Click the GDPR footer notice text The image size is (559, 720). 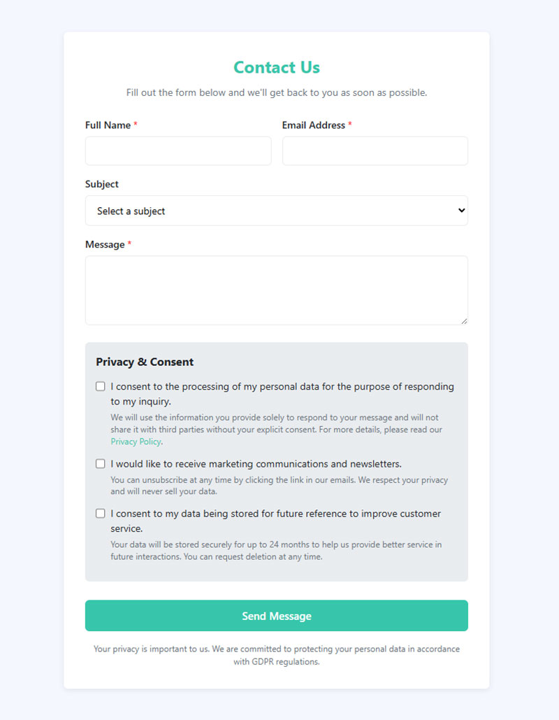[x=277, y=655]
